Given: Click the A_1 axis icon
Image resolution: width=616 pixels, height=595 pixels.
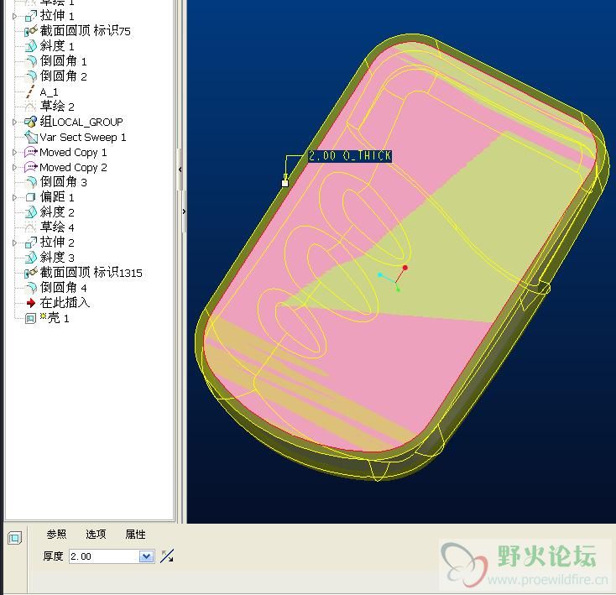Looking at the screenshot, I should [31, 91].
